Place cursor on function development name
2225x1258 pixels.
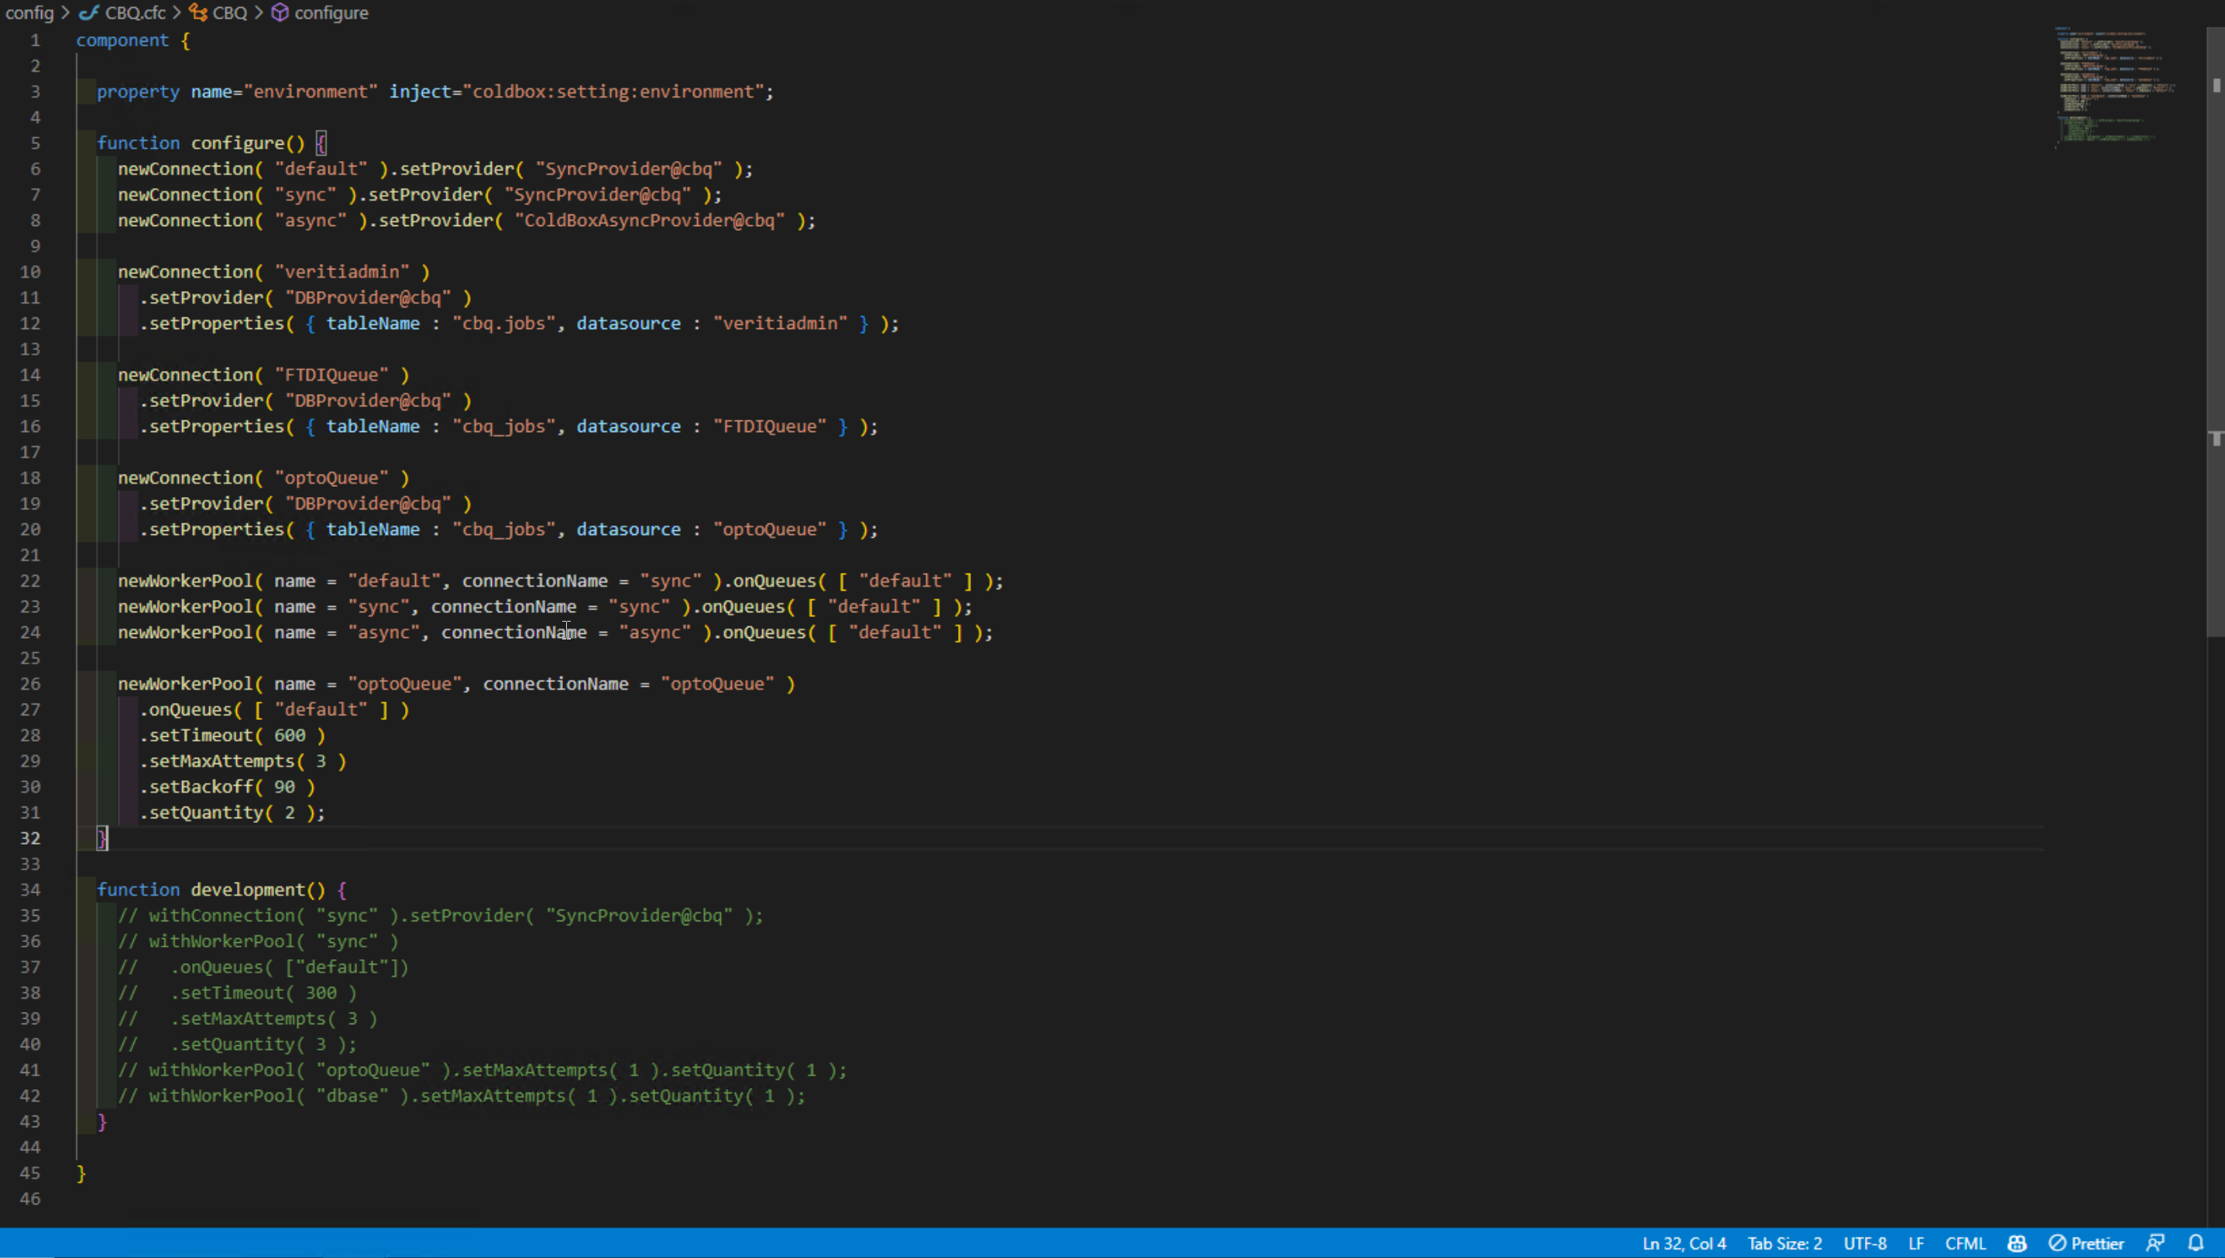[x=248, y=890]
